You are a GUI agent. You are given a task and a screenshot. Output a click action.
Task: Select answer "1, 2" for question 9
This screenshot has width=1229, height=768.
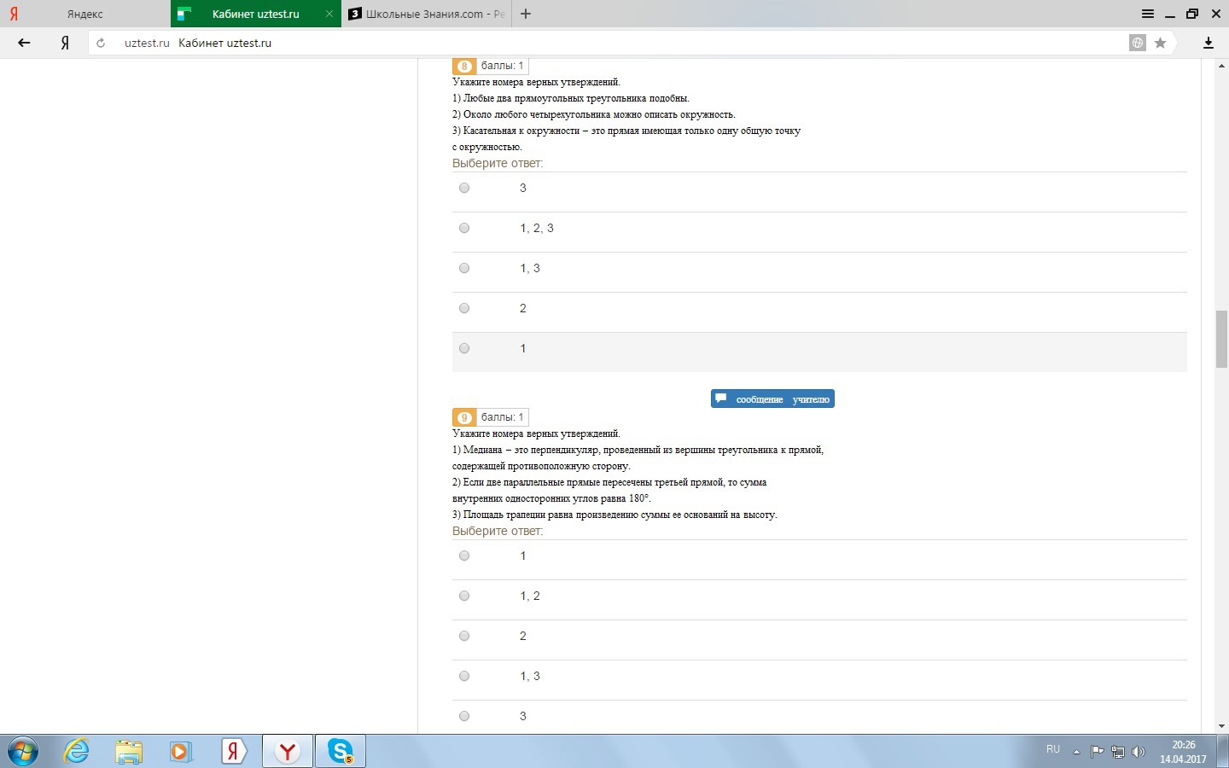pos(464,596)
